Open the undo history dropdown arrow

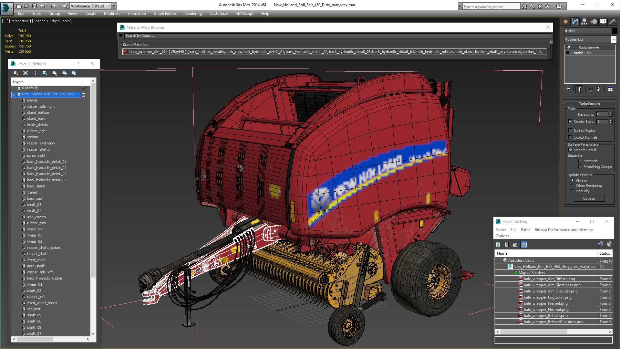[48, 6]
